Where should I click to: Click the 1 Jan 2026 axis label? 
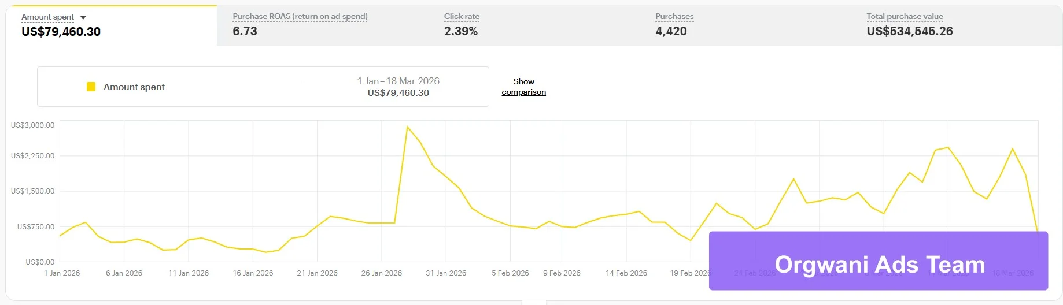click(62, 273)
